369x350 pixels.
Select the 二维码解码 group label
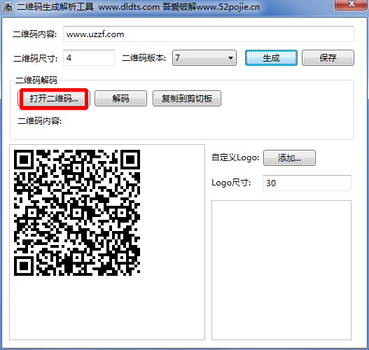[36, 80]
